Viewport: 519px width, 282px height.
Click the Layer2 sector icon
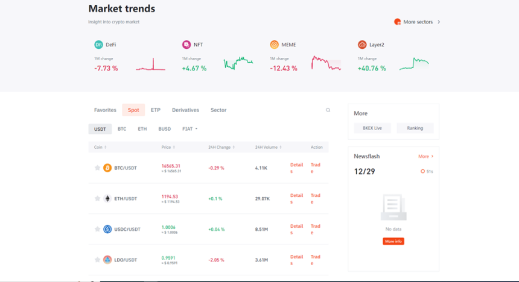point(362,45)
